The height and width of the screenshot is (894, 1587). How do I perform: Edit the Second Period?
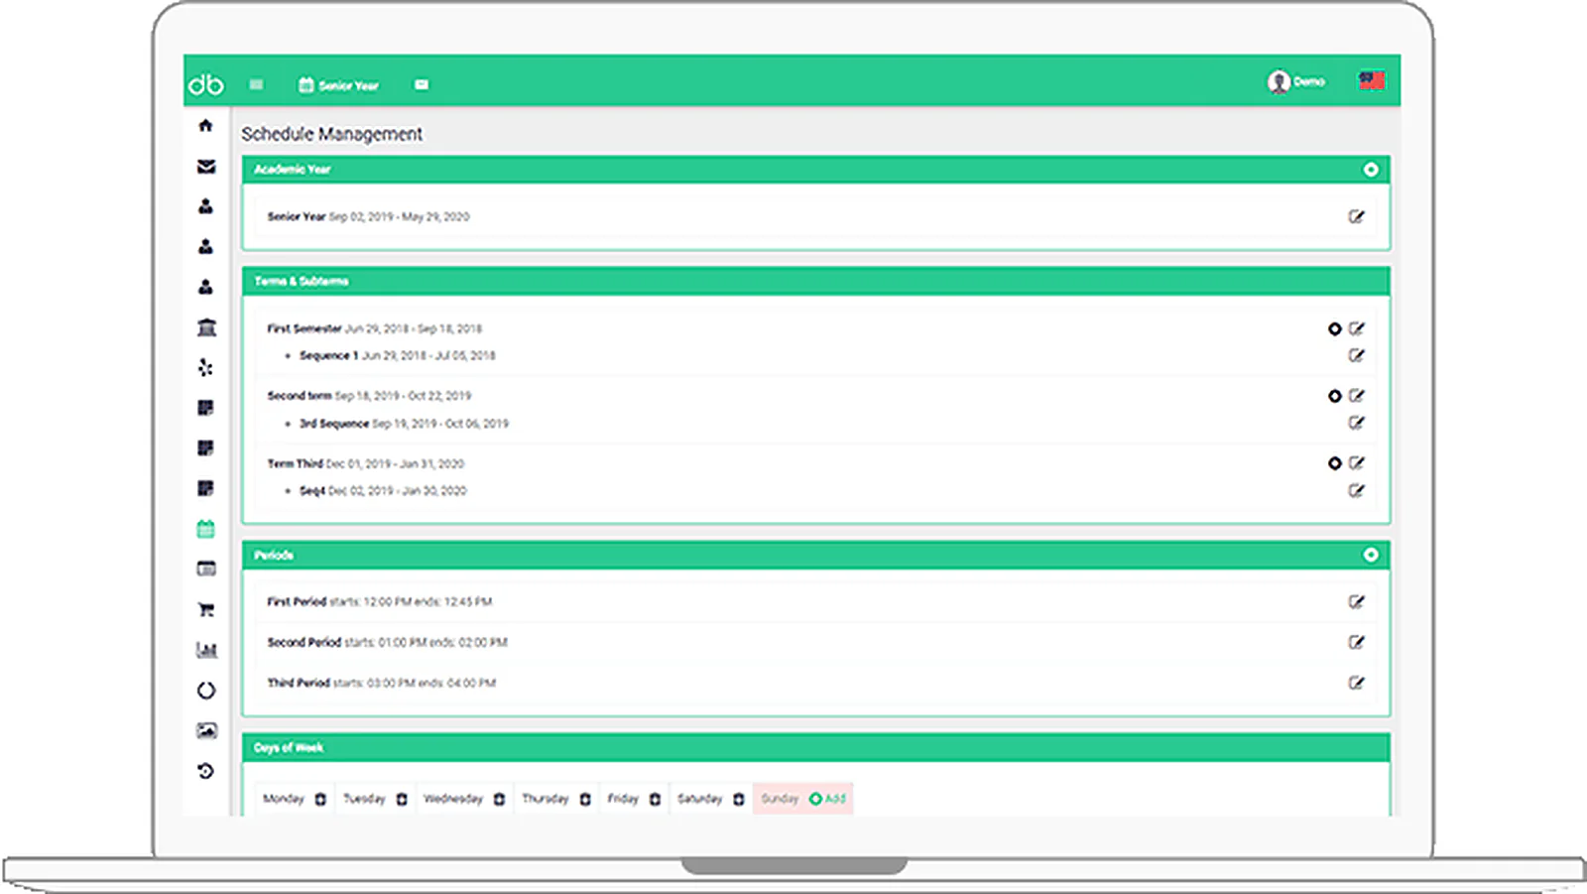point(1356,642)
